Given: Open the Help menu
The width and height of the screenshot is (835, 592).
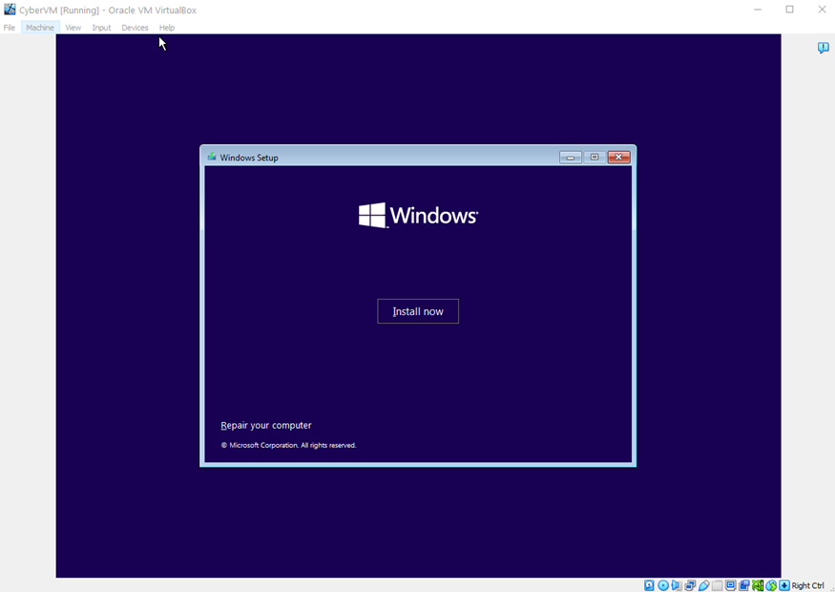Looking at the screenshot, I should [x=167, y=28].
